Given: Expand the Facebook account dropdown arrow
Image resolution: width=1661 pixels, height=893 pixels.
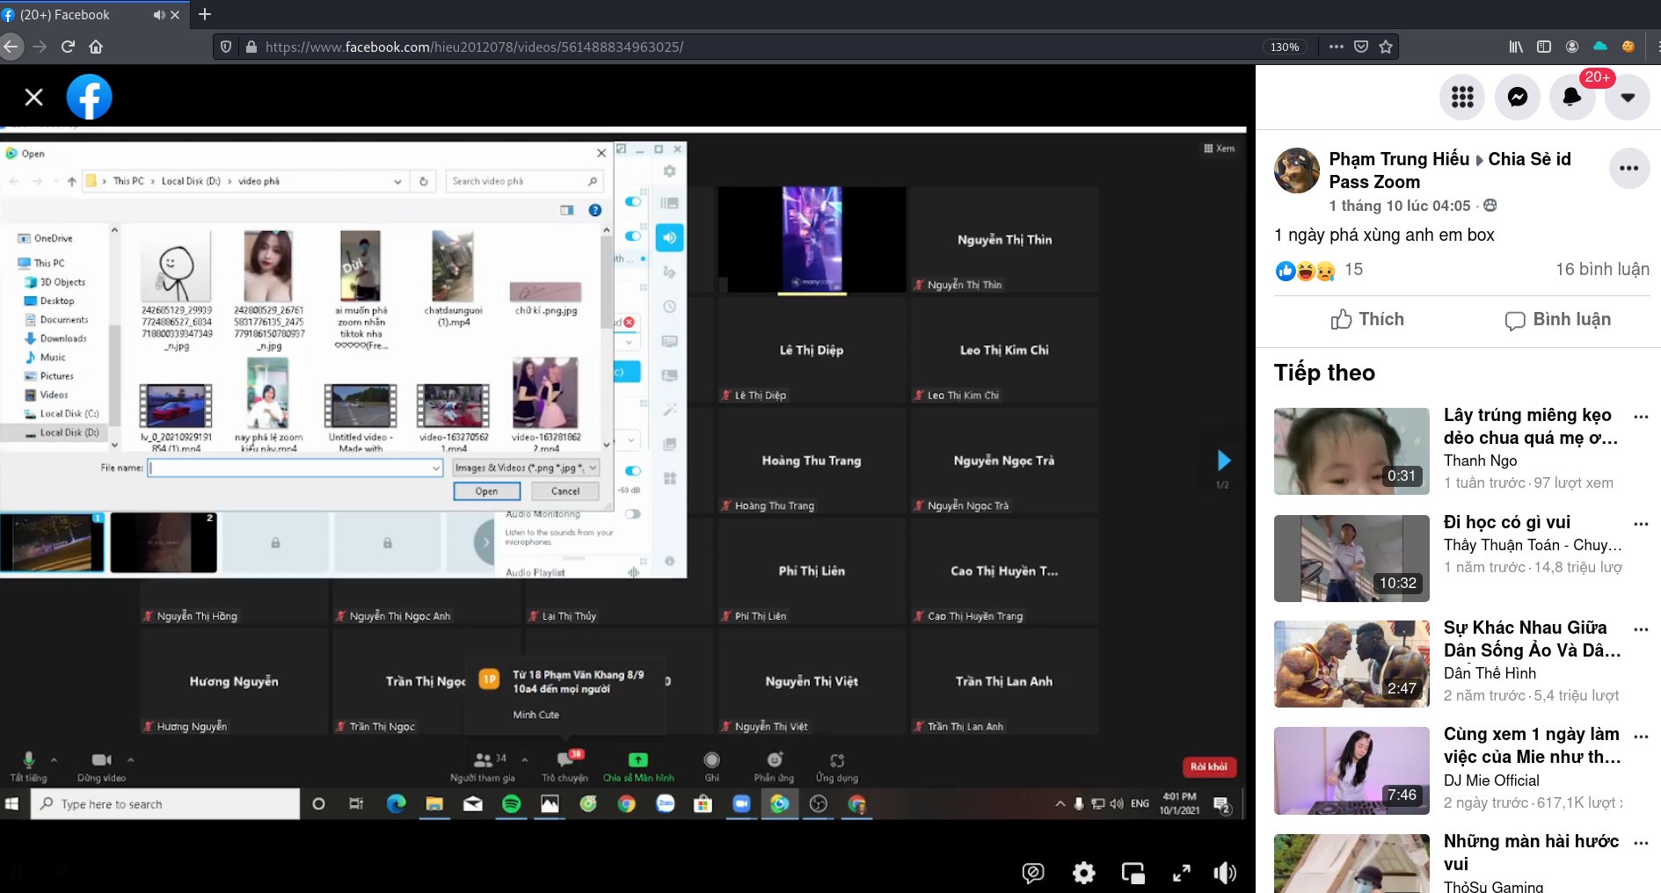Looking at the screenshot, I should coord(1628,97).
